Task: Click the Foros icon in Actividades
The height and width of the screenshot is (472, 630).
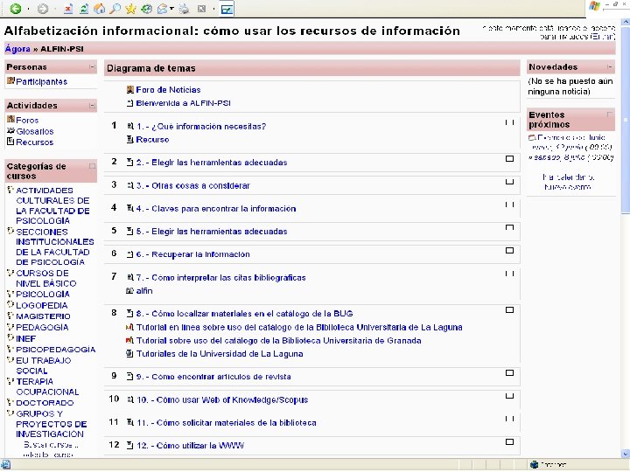Action: 10,120
